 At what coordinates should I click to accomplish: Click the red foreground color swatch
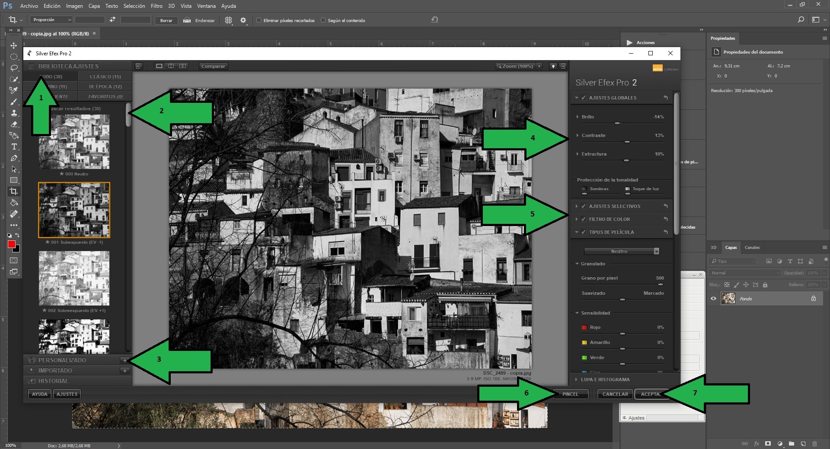[12, 244]
